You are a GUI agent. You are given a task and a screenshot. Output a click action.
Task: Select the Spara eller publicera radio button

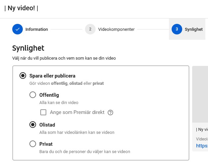23,76
